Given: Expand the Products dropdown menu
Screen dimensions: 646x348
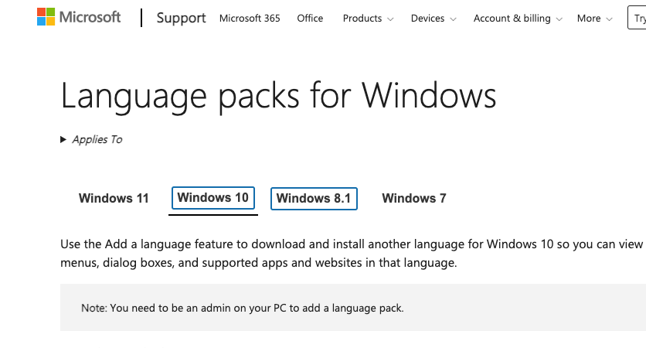Looking at the screenshot, I should click(x=368, y=18).
